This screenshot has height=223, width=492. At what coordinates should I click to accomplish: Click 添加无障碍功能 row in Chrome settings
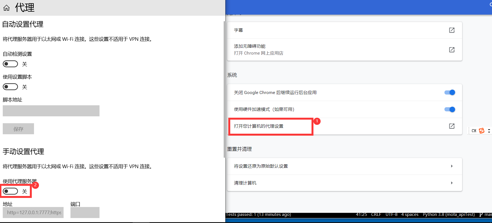pos(345,50)
